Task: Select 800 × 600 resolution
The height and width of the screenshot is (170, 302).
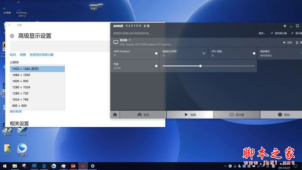Action: tap(37, 106)
